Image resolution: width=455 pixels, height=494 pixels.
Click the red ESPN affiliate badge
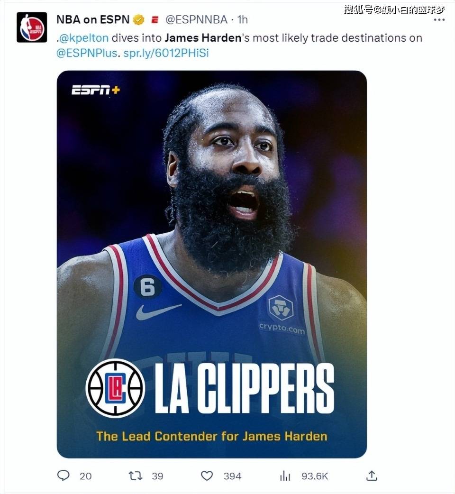(x=155, y=20)
